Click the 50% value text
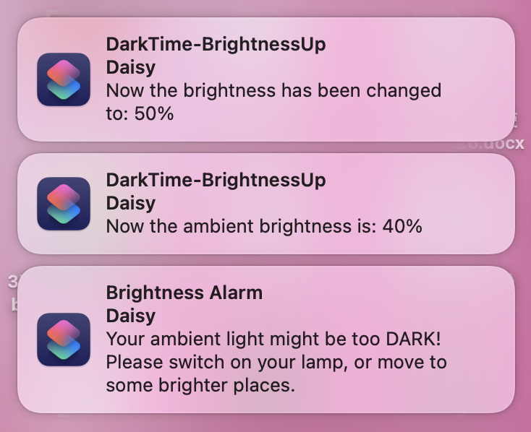Viewport: 531px width, 432px height. [154, 113]
